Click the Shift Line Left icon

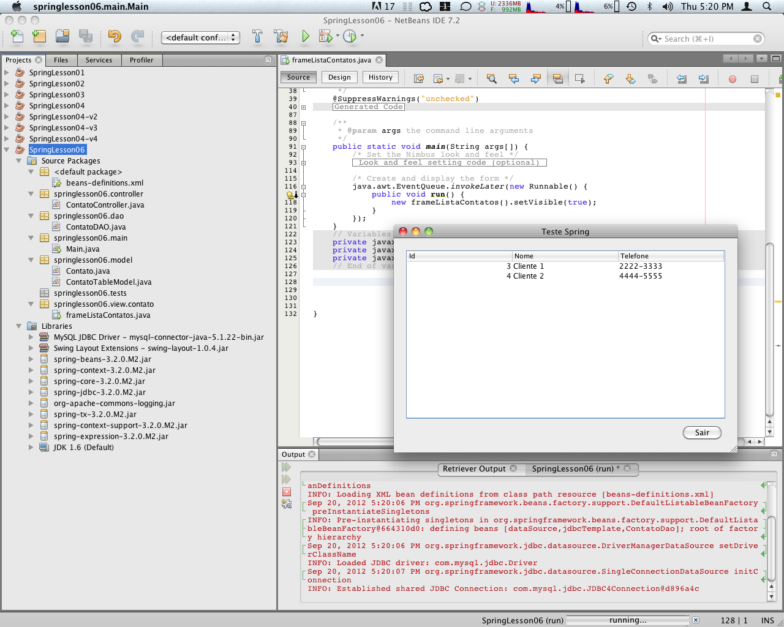point(681,78)
